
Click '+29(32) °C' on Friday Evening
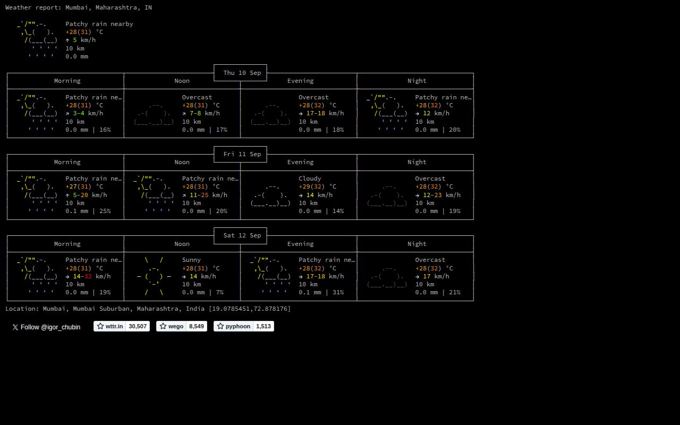[x=318, y=186]
